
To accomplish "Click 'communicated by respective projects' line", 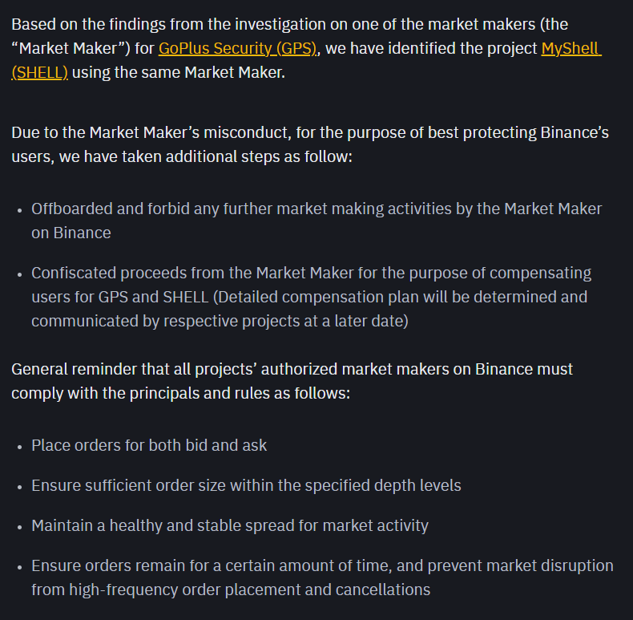I will click(220, 322).
